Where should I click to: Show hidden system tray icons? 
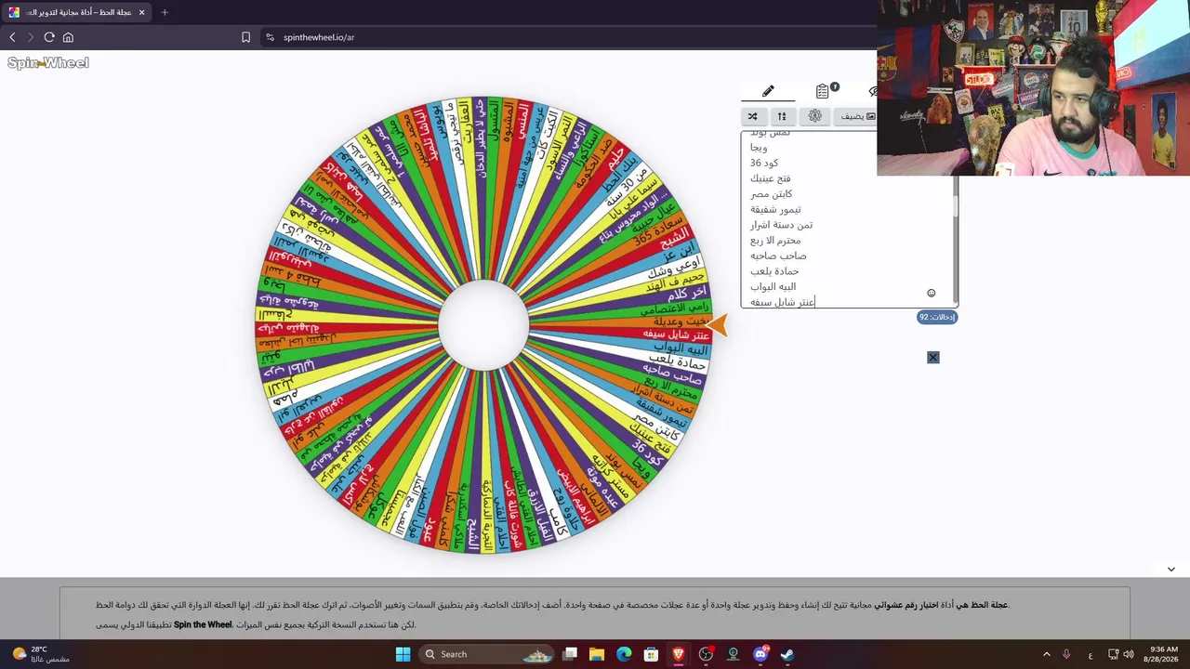(x=1046, y=654)
